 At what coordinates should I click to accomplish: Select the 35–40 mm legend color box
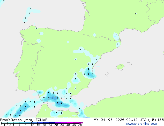pos(64,123)
